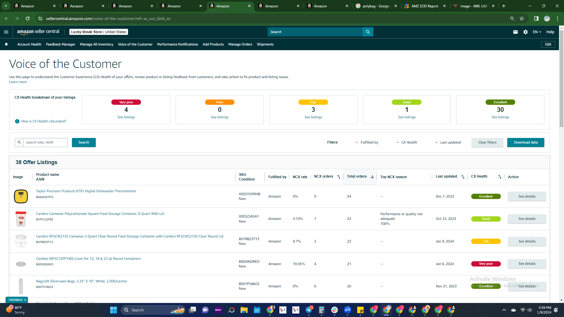Open See details for Cambro Cover RFSC12PP190
564x317 pixels.
tap(527, 264)
